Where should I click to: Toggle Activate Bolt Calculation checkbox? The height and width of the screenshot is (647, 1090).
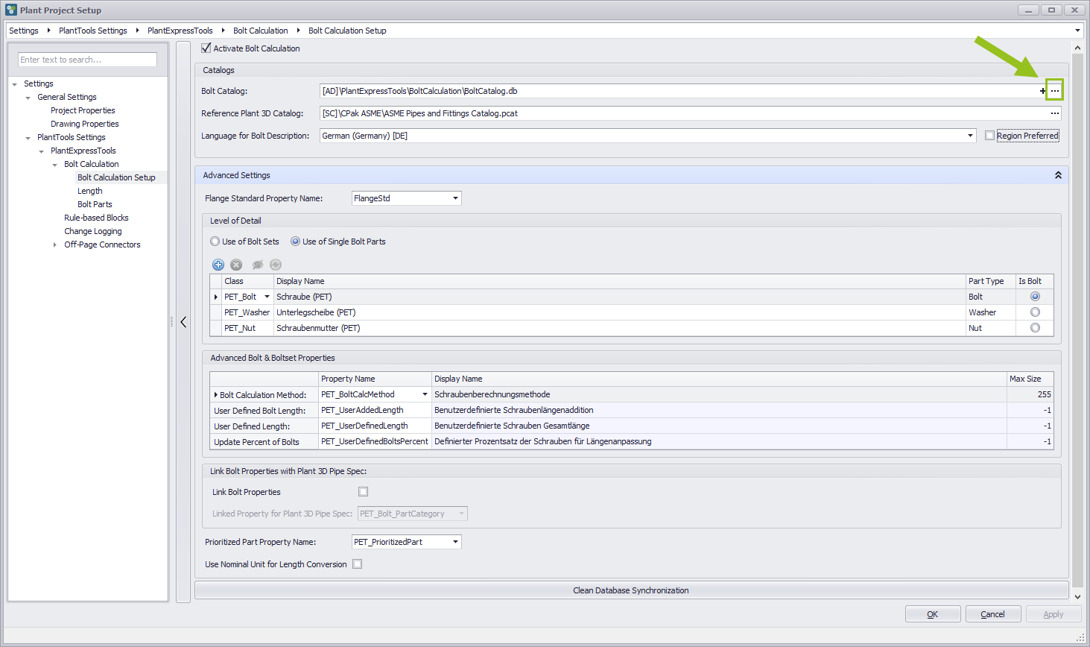point(206,48)
